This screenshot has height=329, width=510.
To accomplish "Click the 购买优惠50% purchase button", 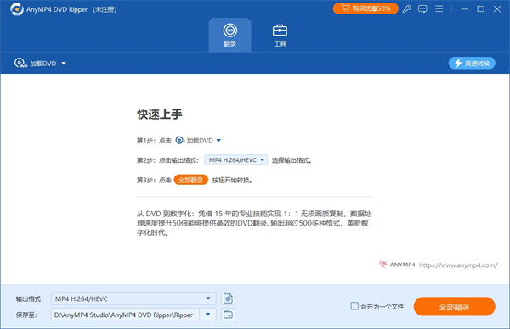I will [365, 8].
